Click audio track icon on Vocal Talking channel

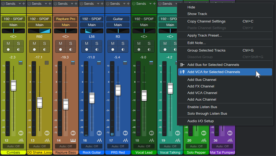(x=178, y=140)
